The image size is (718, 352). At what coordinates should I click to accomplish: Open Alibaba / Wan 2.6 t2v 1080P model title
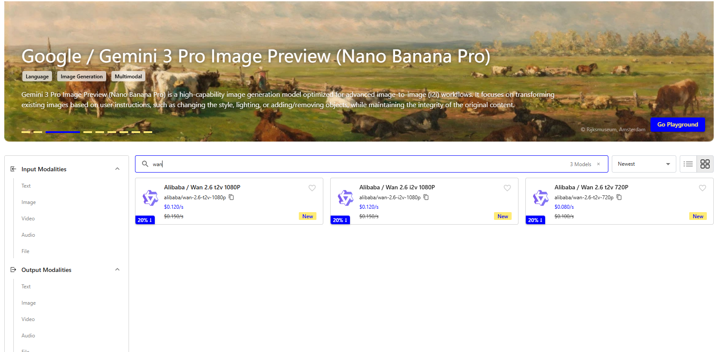tap(202, 187)
